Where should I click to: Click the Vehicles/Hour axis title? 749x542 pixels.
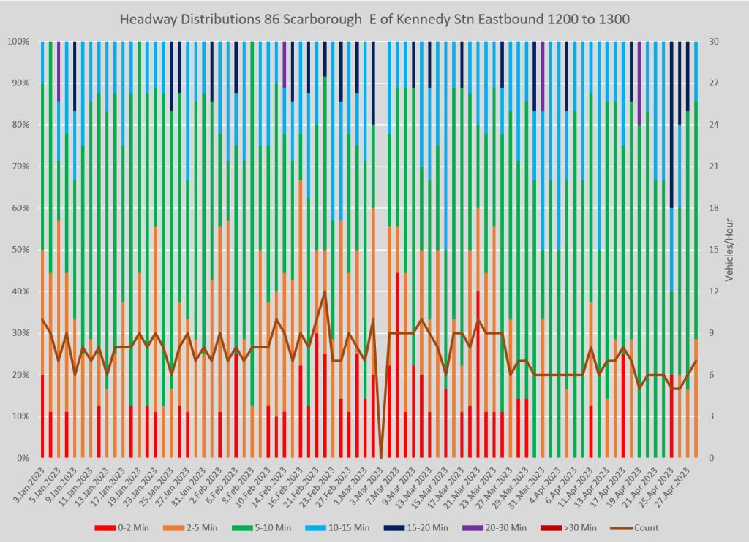point(729,250)
